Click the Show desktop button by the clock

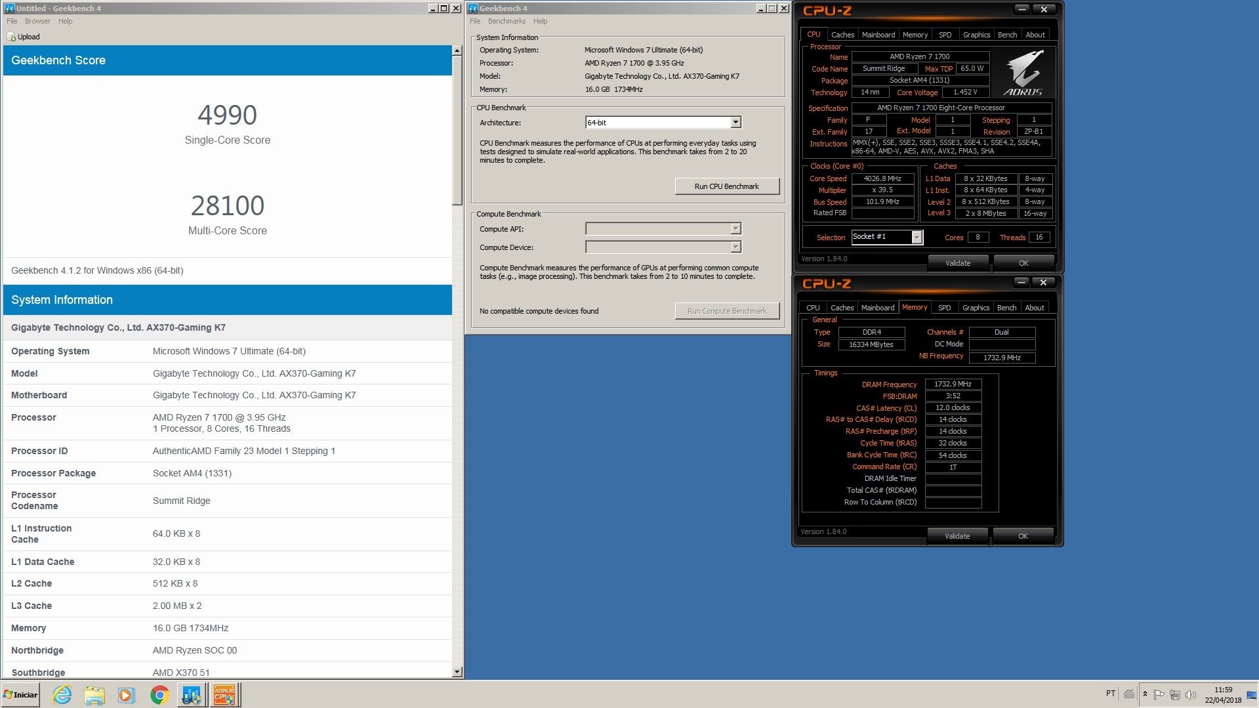click(x=1252, y=694)
